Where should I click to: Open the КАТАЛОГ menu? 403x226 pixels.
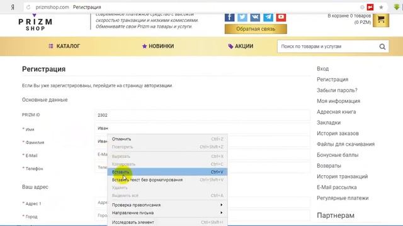[x=64, y=46]
